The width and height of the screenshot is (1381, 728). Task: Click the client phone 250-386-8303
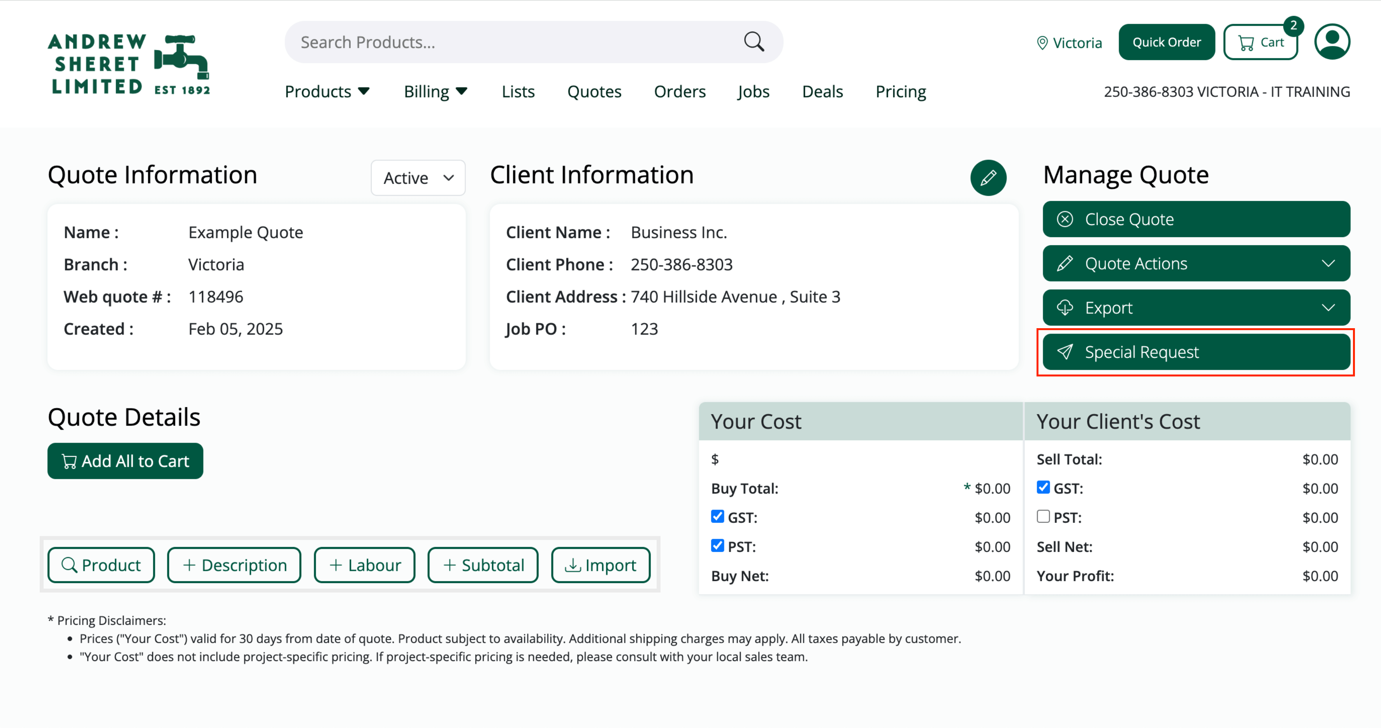tap(682, 264)
